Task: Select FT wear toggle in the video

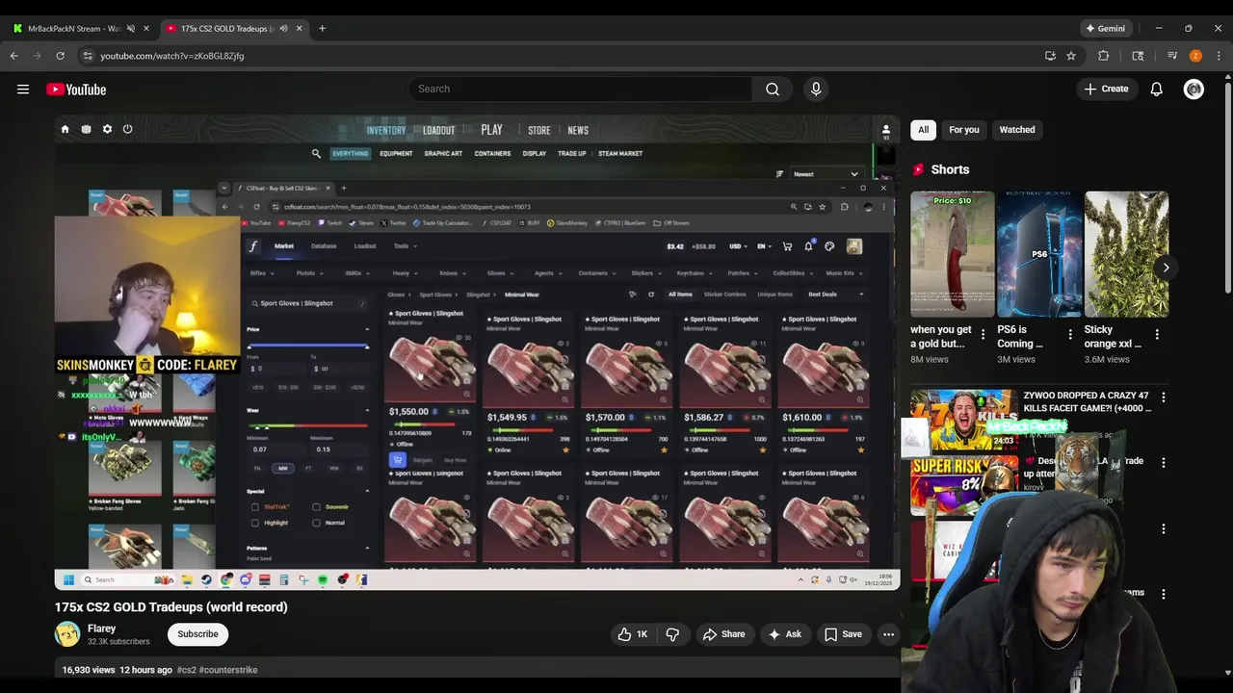Action: (x=308, y=469)
